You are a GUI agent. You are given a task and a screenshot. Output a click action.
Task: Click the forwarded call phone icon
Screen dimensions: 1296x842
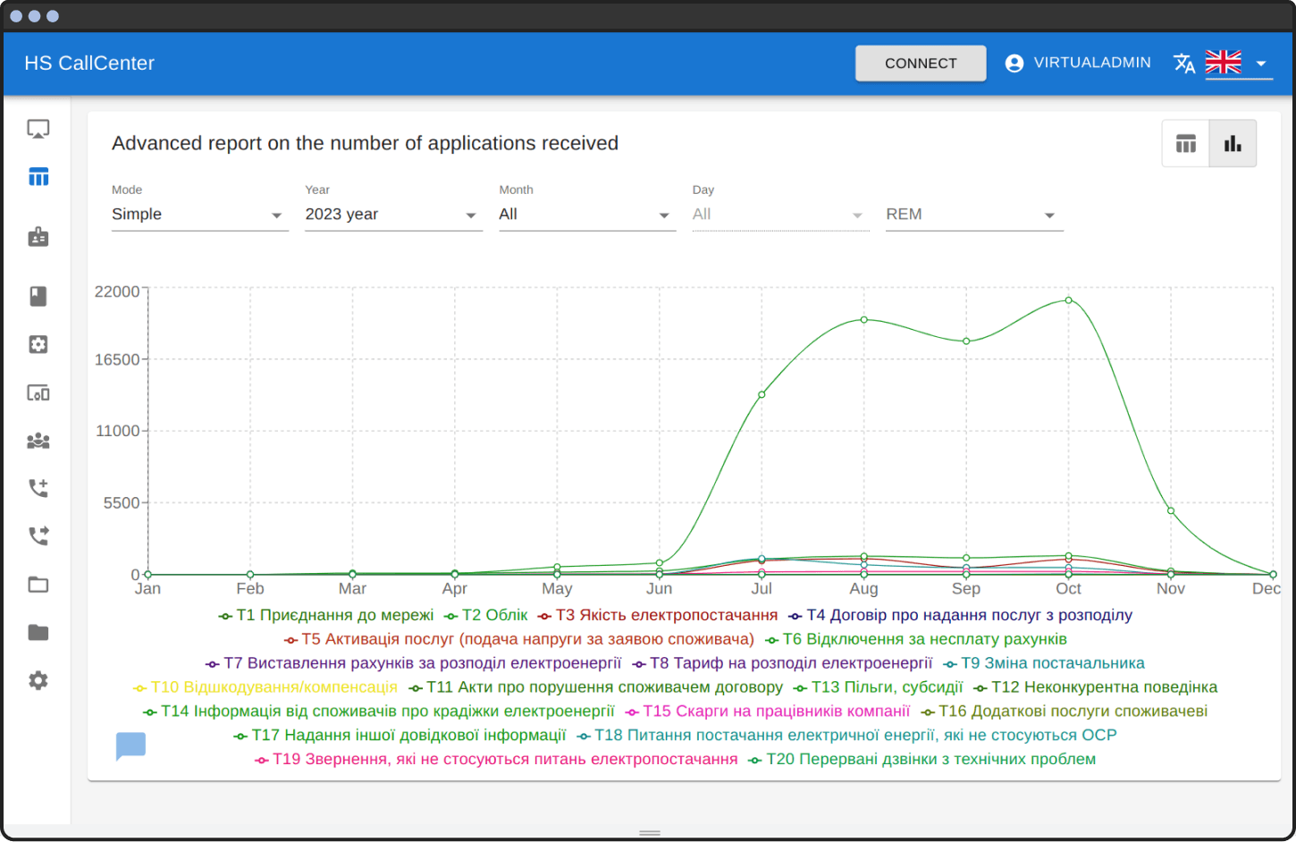(x=38, y=535)
